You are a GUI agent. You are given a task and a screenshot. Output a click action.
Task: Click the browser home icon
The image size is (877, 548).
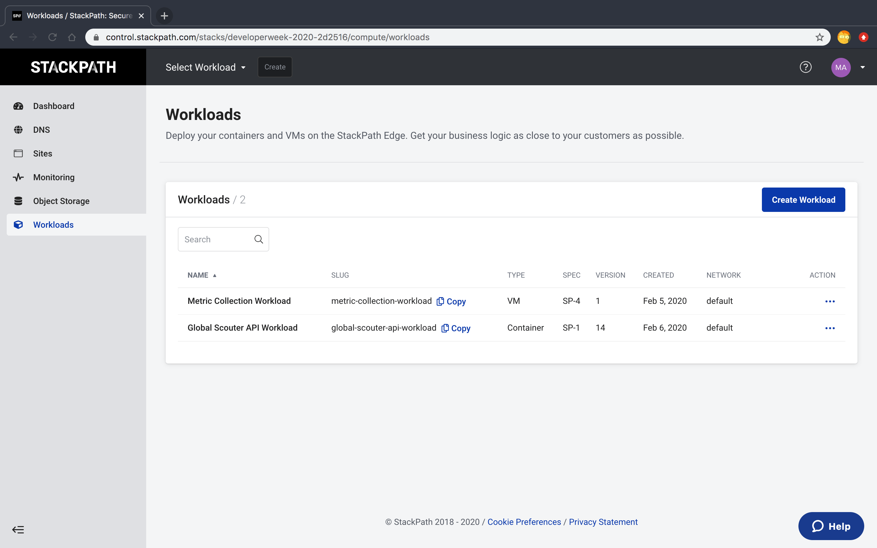click(x=72, y=37)
